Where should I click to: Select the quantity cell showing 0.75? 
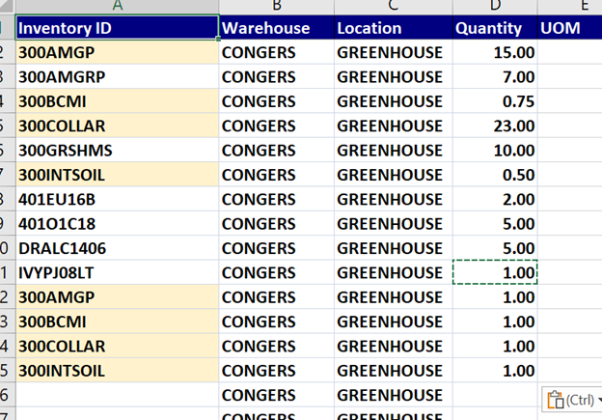(x=494, y=101)
